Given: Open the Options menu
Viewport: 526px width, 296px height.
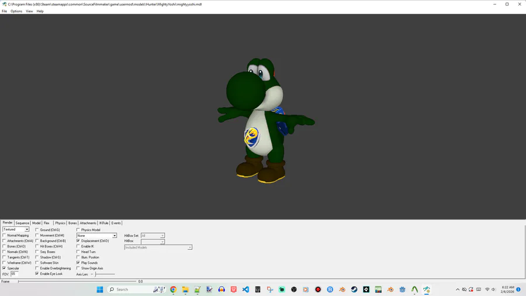Looking at the screenshot, I should coord(16,11).
